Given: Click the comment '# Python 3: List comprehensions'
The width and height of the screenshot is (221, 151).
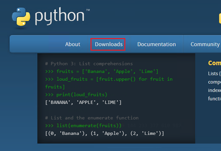Looking at the screenshot, I should tap(89, 64).
